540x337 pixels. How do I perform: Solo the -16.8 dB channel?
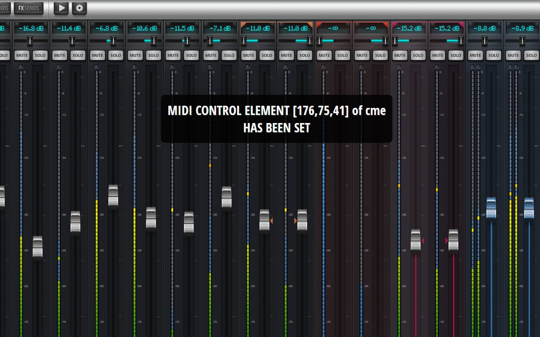40,55
